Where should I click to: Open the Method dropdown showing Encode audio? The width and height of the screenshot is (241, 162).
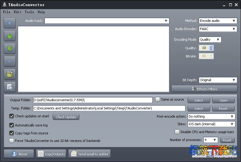click(218, 21)
